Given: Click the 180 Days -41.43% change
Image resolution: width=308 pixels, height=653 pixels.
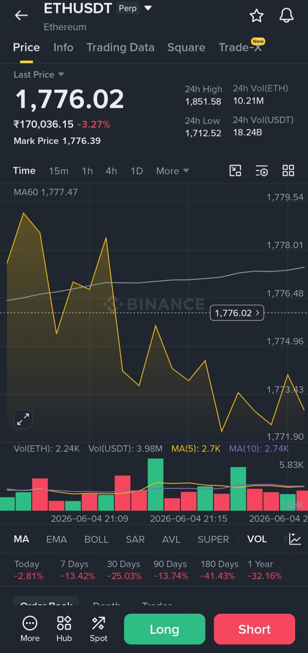Looking at the screenshot, I should pyautogui.click(x=219, y=570).
